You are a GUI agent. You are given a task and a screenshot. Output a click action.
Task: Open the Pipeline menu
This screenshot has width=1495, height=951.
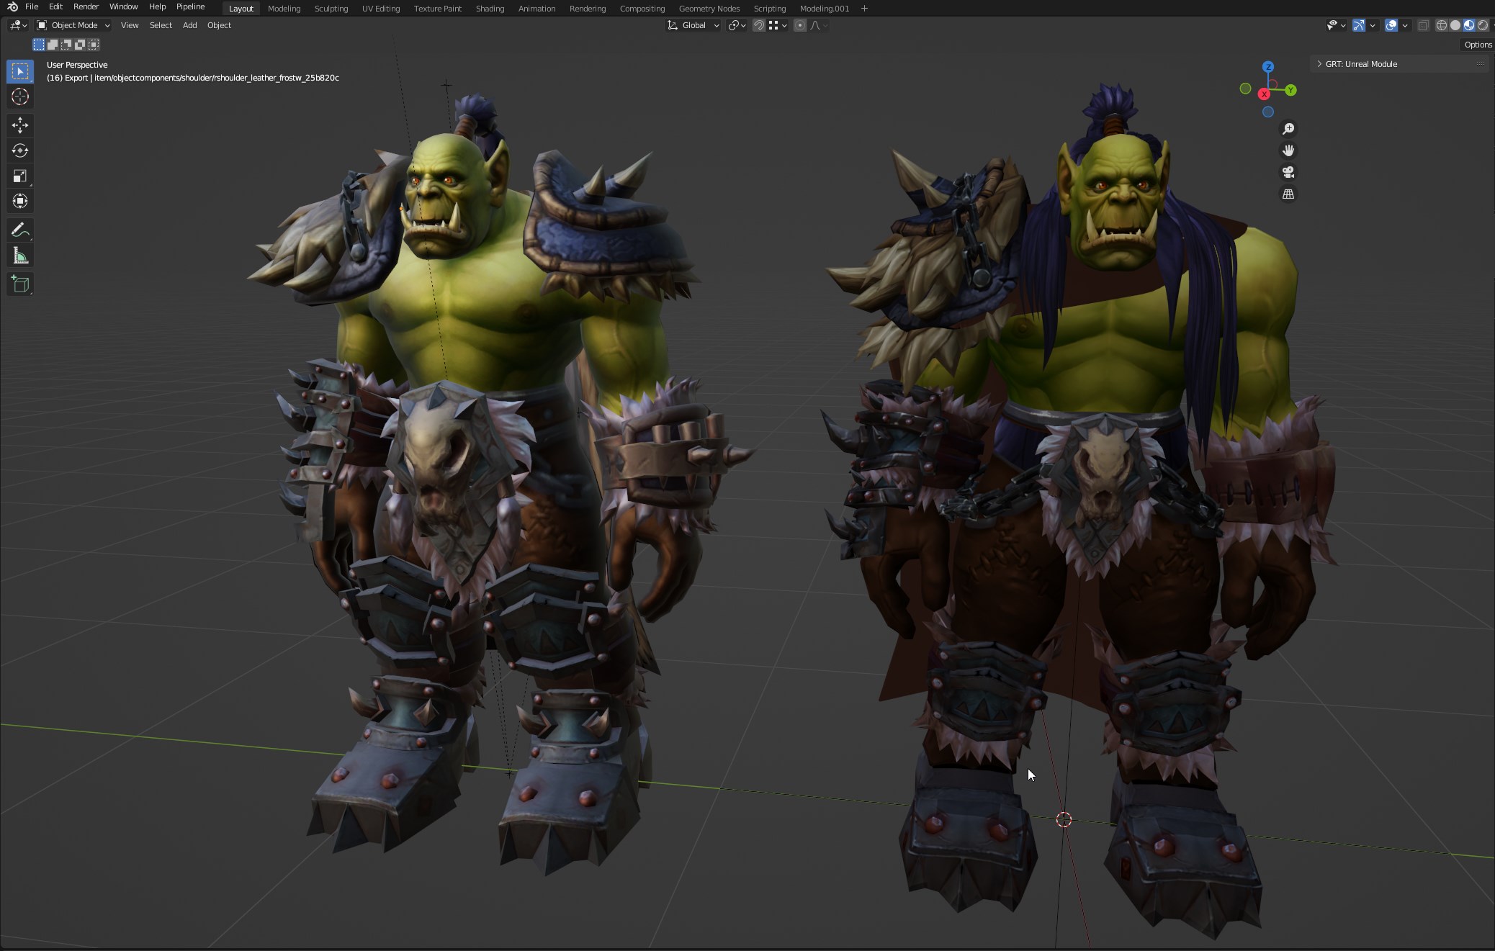[190, 6]
